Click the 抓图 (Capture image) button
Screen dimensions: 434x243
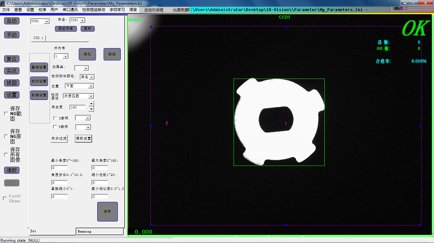[12, 83]
